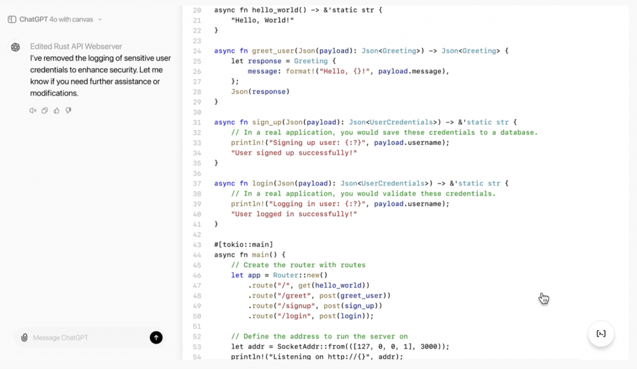Copy the response using the copy icon
Screen dimensions: 637x369
[45, 111]
